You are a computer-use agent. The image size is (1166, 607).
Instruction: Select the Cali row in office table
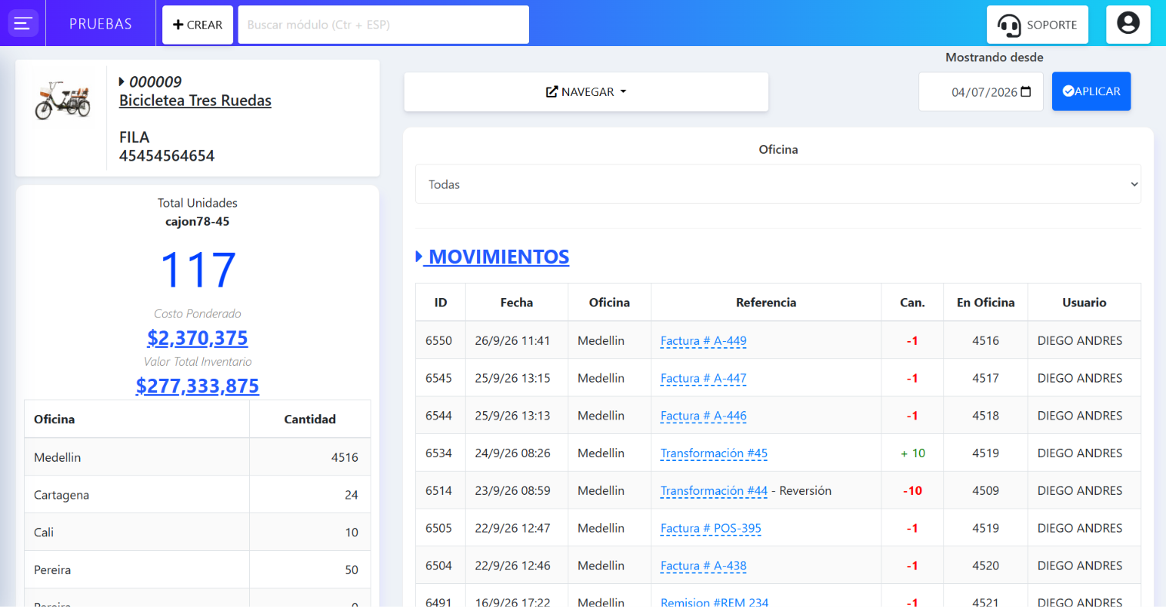(x=198, y=532)
